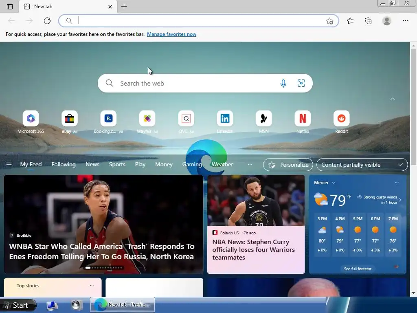Open the Microsoft 365 quick link

pos(31,122)
